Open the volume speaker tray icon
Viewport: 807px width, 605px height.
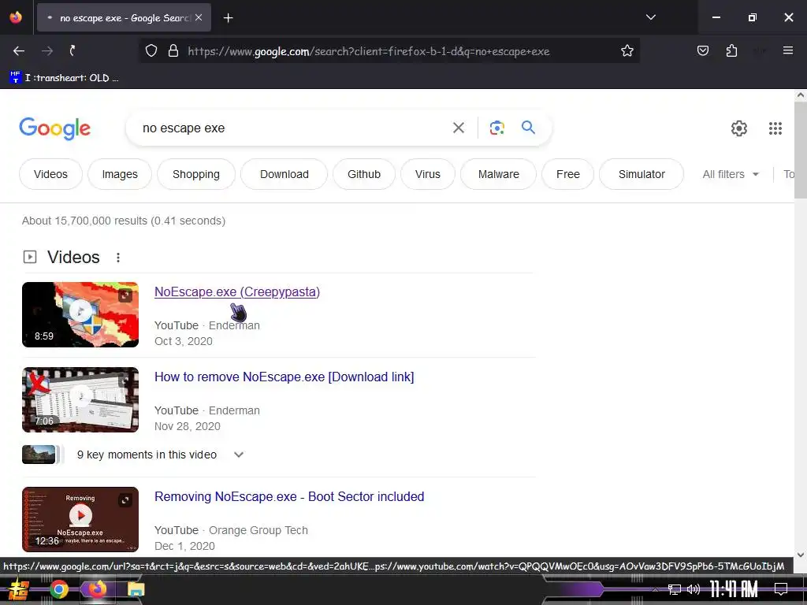tap(694, 589)
